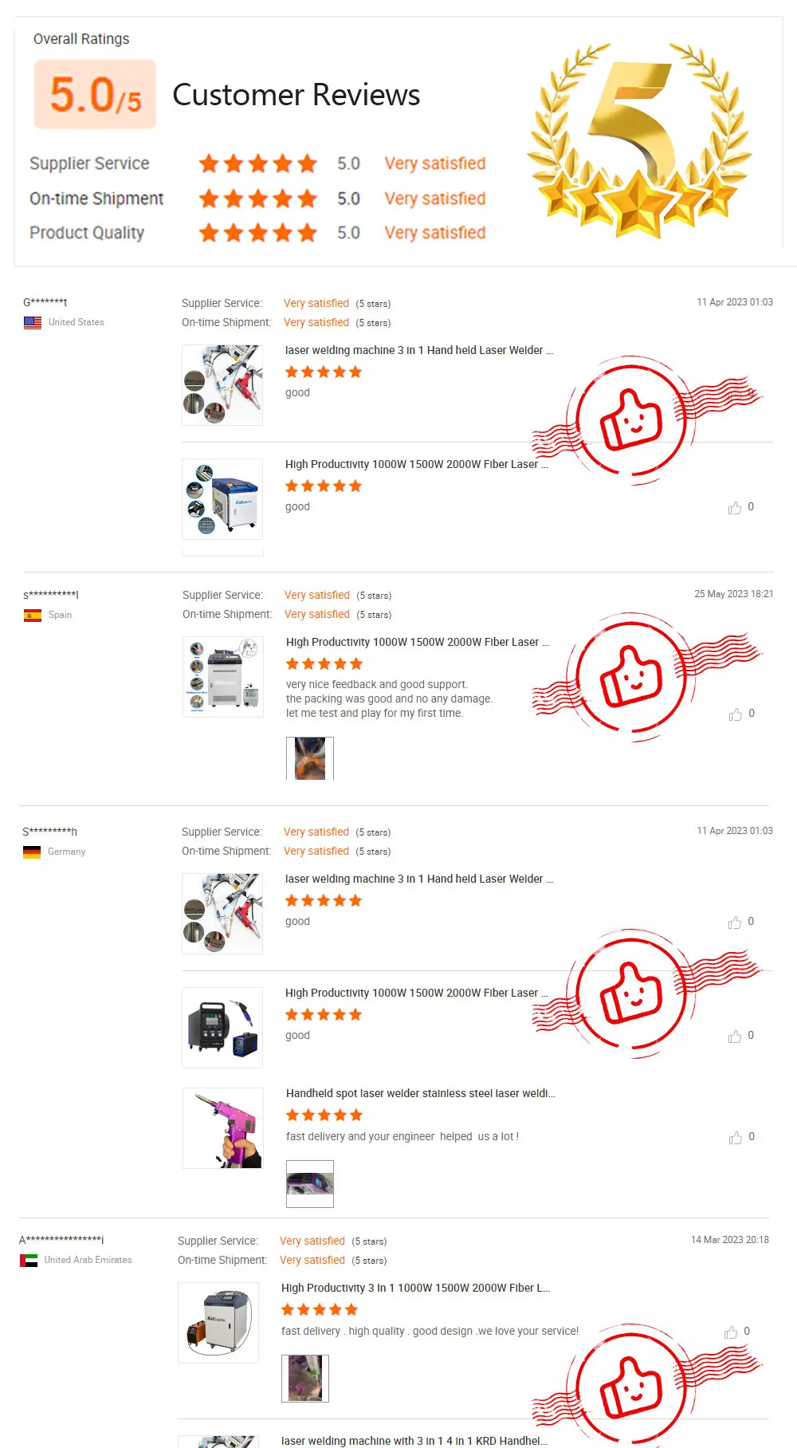Image resolution: width=797 pixels, height=1448 pixels.
Task: Click the red thumbs-up stamp on Spain review
Action: (632, 676)
